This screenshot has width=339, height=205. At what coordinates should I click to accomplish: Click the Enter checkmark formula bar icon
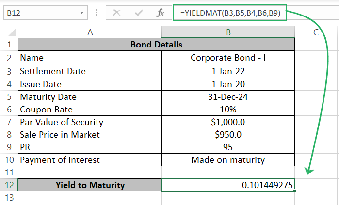(x=138, y=13)
